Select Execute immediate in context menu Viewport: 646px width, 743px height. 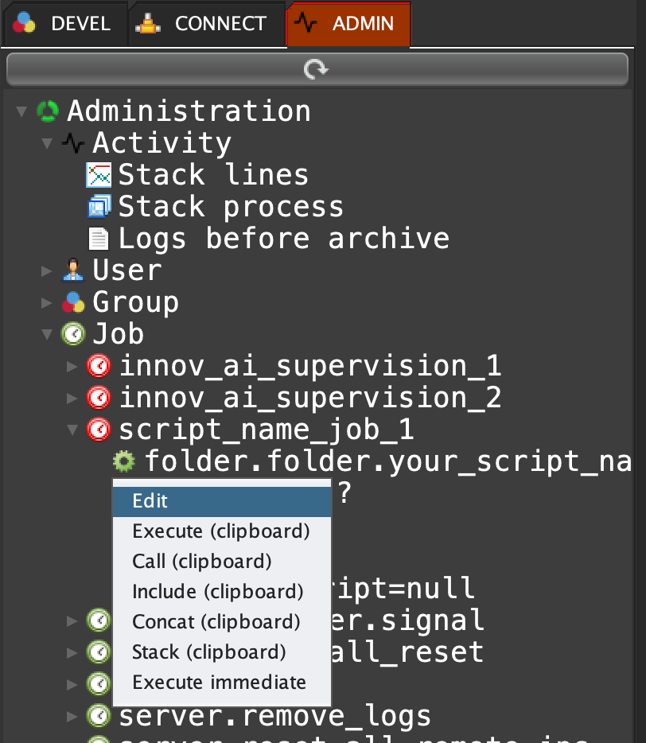click(x=219, y=683)
